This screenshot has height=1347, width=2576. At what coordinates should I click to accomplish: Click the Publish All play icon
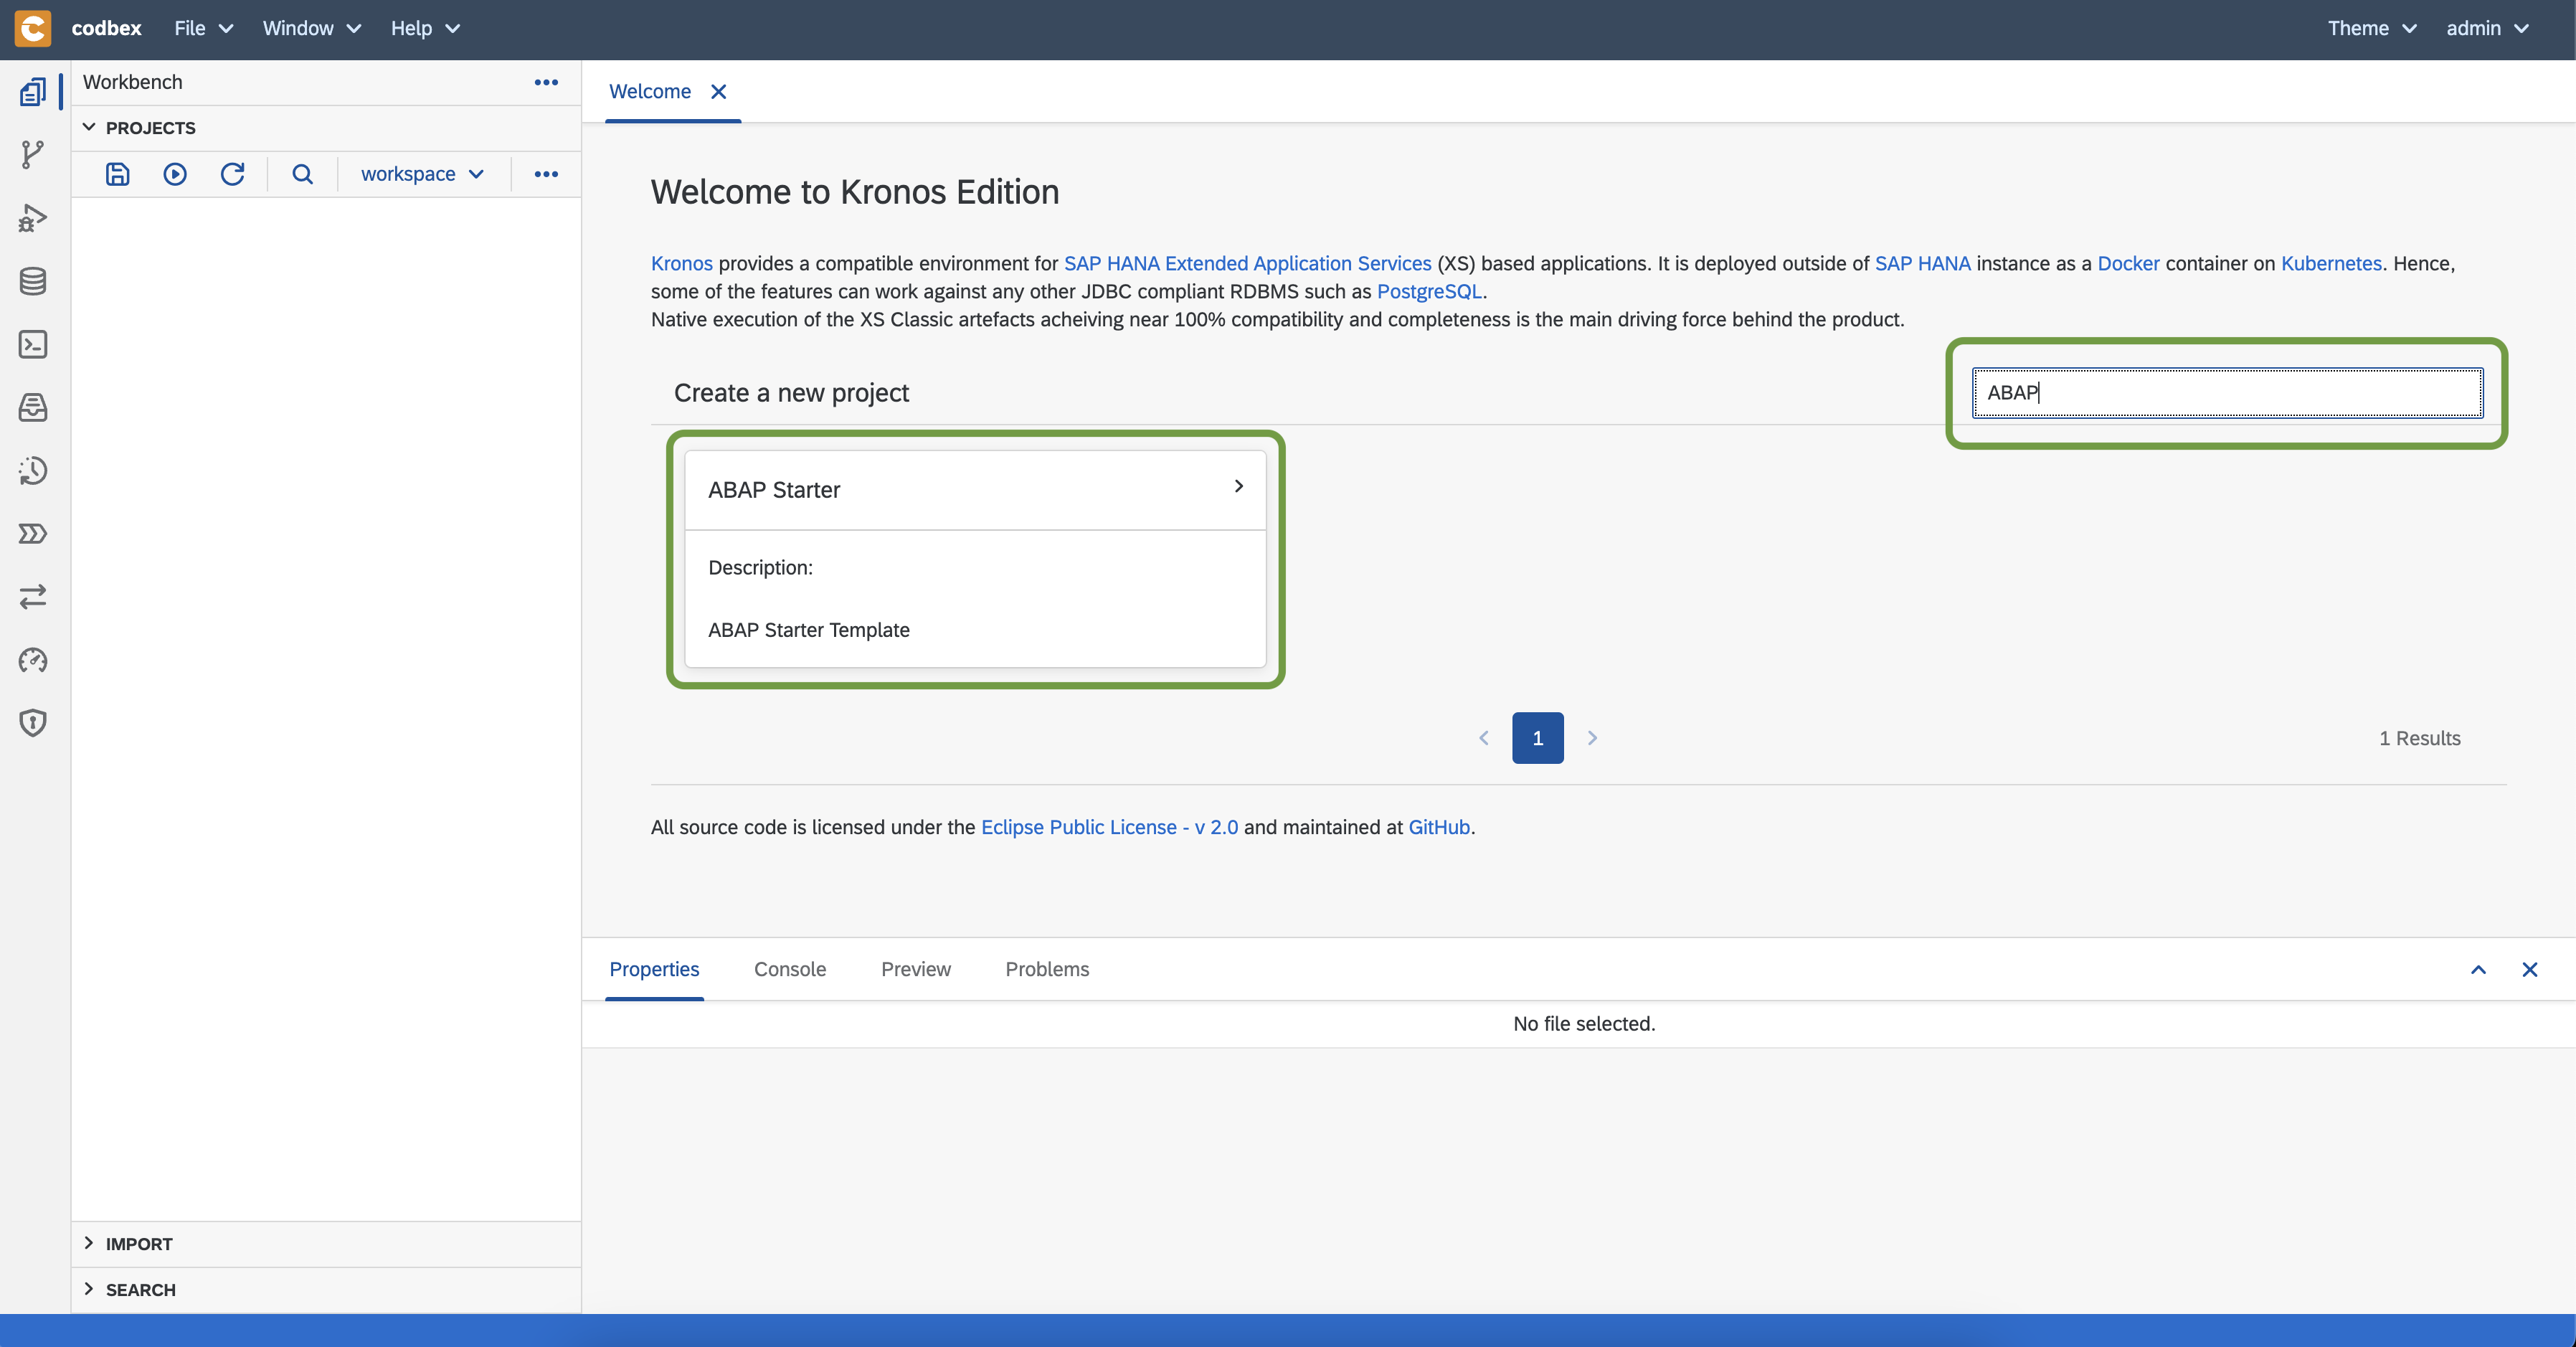175,174
